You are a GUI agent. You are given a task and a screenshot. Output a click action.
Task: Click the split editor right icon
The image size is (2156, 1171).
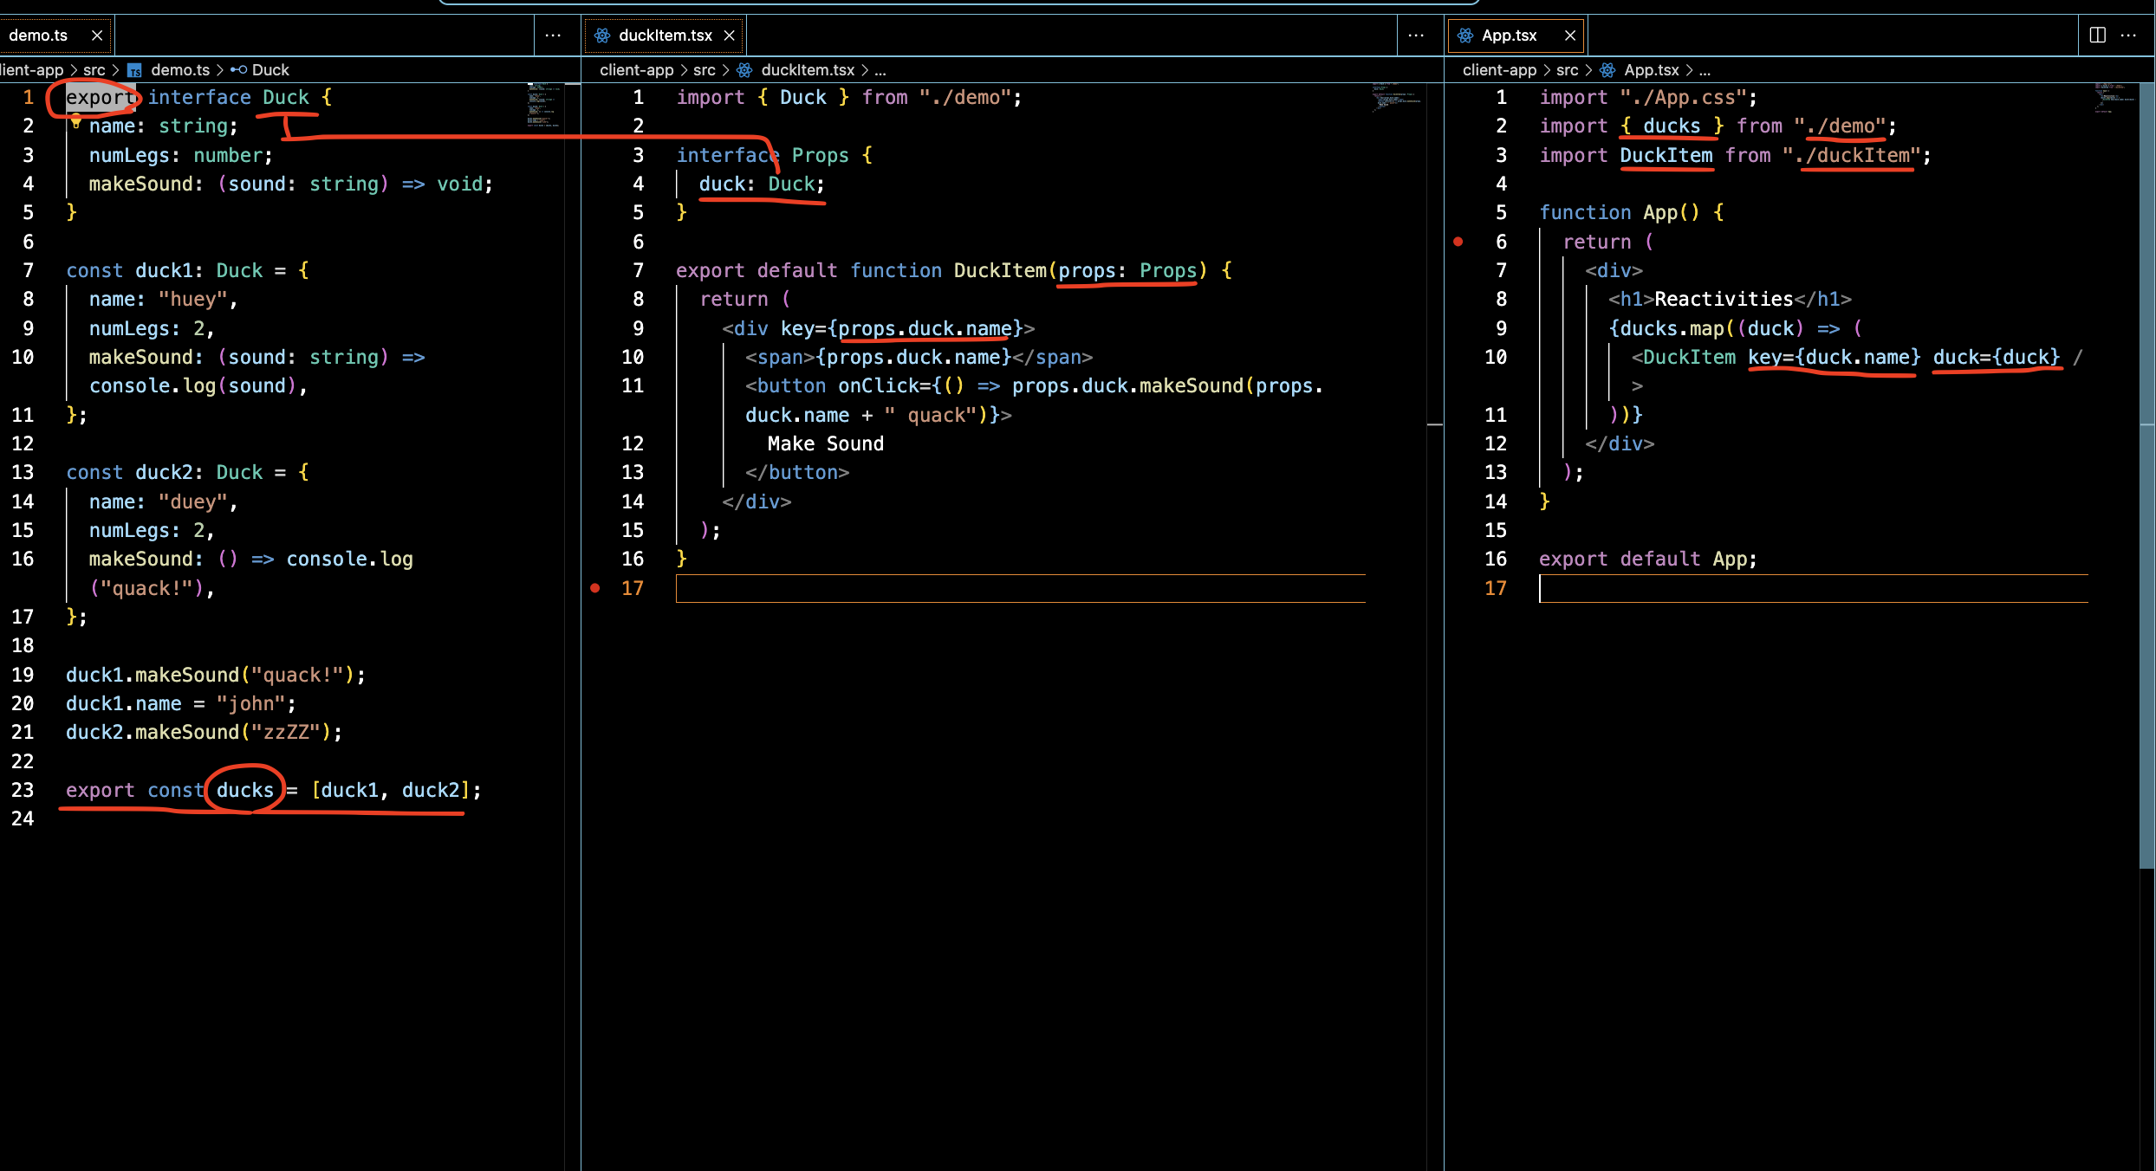point(2097,35)
